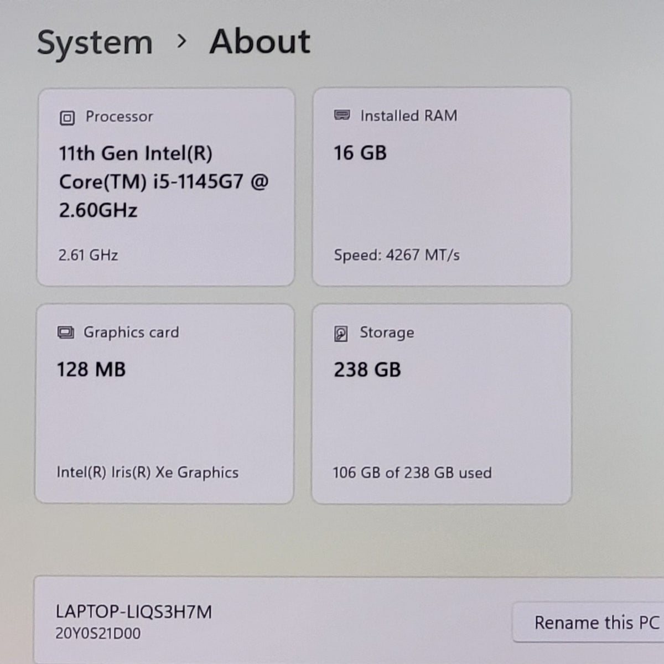Open the Storage info card
664x664 pixels.
click(442, 404)
